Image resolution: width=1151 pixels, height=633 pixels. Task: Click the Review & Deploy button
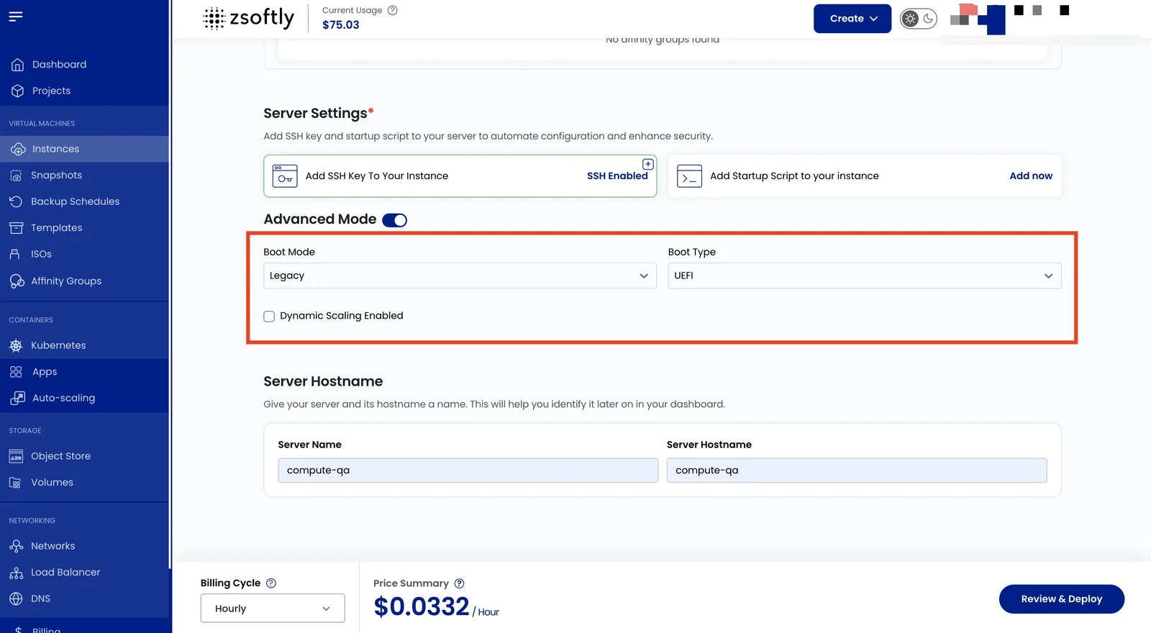[x=1061, y=599]
